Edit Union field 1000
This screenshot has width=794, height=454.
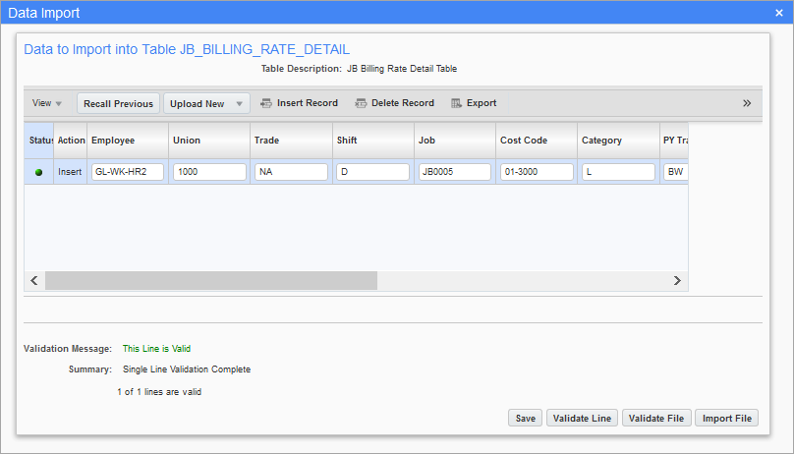pyautogui.click(x=209, y=172)
